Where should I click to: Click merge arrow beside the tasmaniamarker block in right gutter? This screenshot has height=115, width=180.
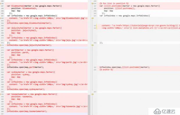pos(92,94)
